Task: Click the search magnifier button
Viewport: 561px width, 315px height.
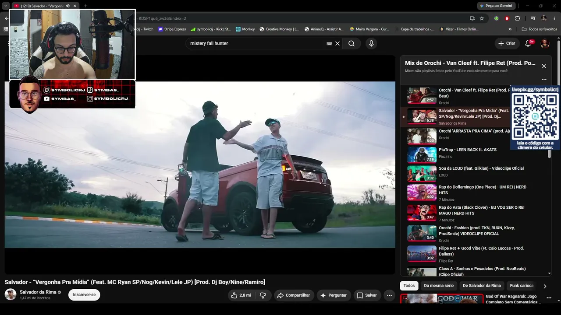Action: tap(352, 43)
